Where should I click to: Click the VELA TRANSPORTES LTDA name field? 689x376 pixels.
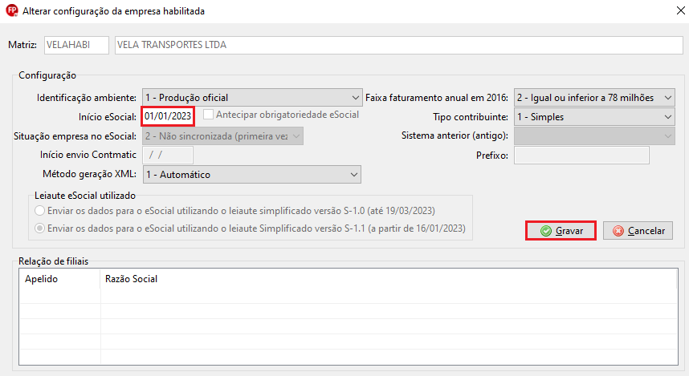point(393,45)
